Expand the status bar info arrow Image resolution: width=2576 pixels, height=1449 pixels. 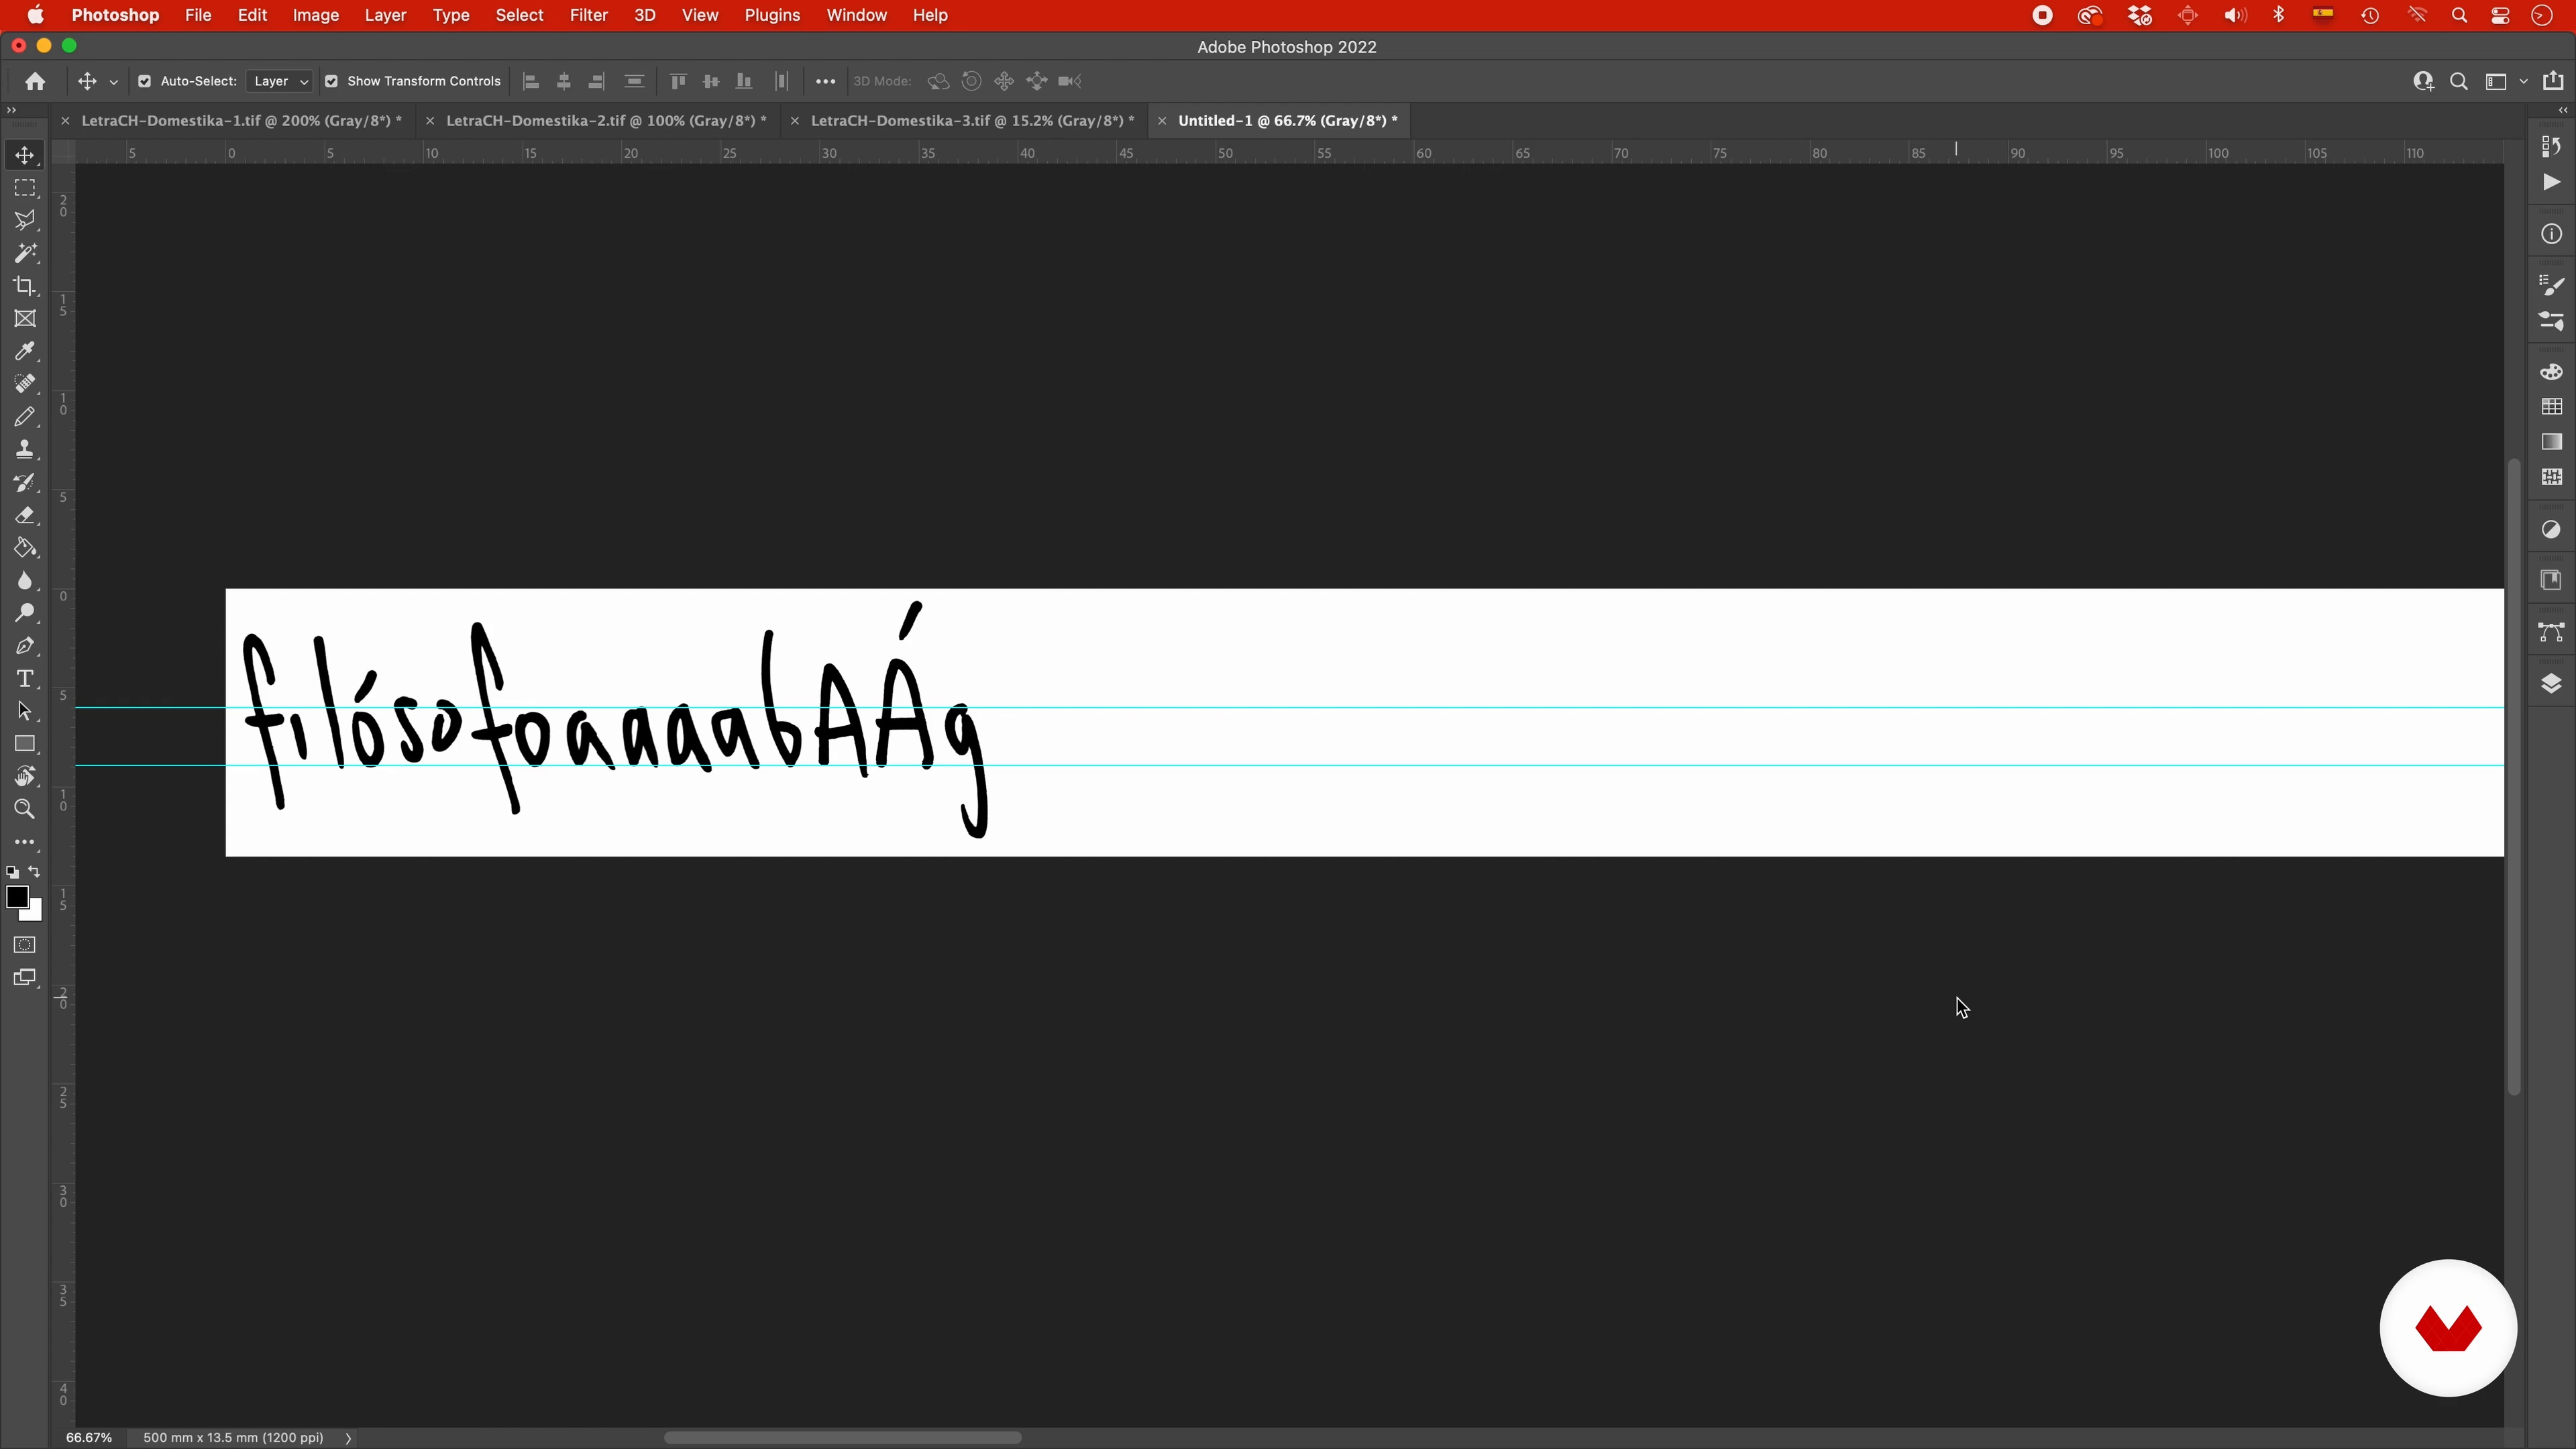point(348,1438)
